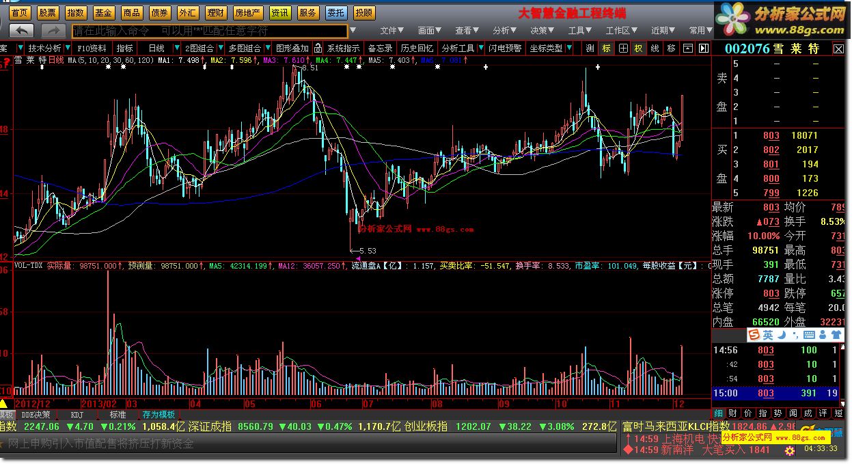Click 历史回忆 toolbar item
The image size is (852, 464).
coord(417,49)
